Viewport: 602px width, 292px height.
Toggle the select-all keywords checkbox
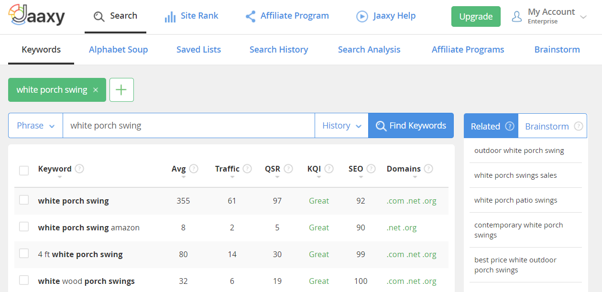24,170
